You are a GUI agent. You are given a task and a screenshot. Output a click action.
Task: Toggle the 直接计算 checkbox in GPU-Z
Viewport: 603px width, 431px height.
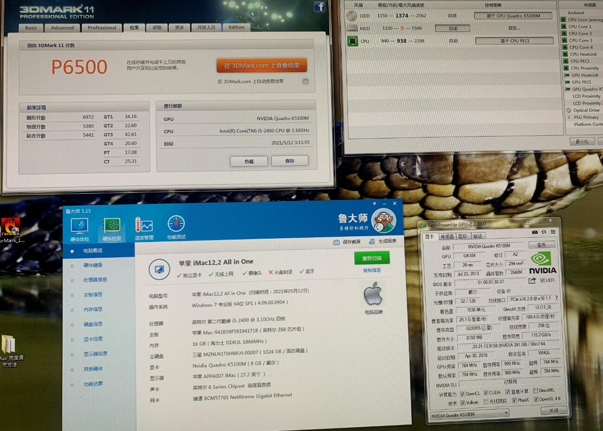click(508, 392)
